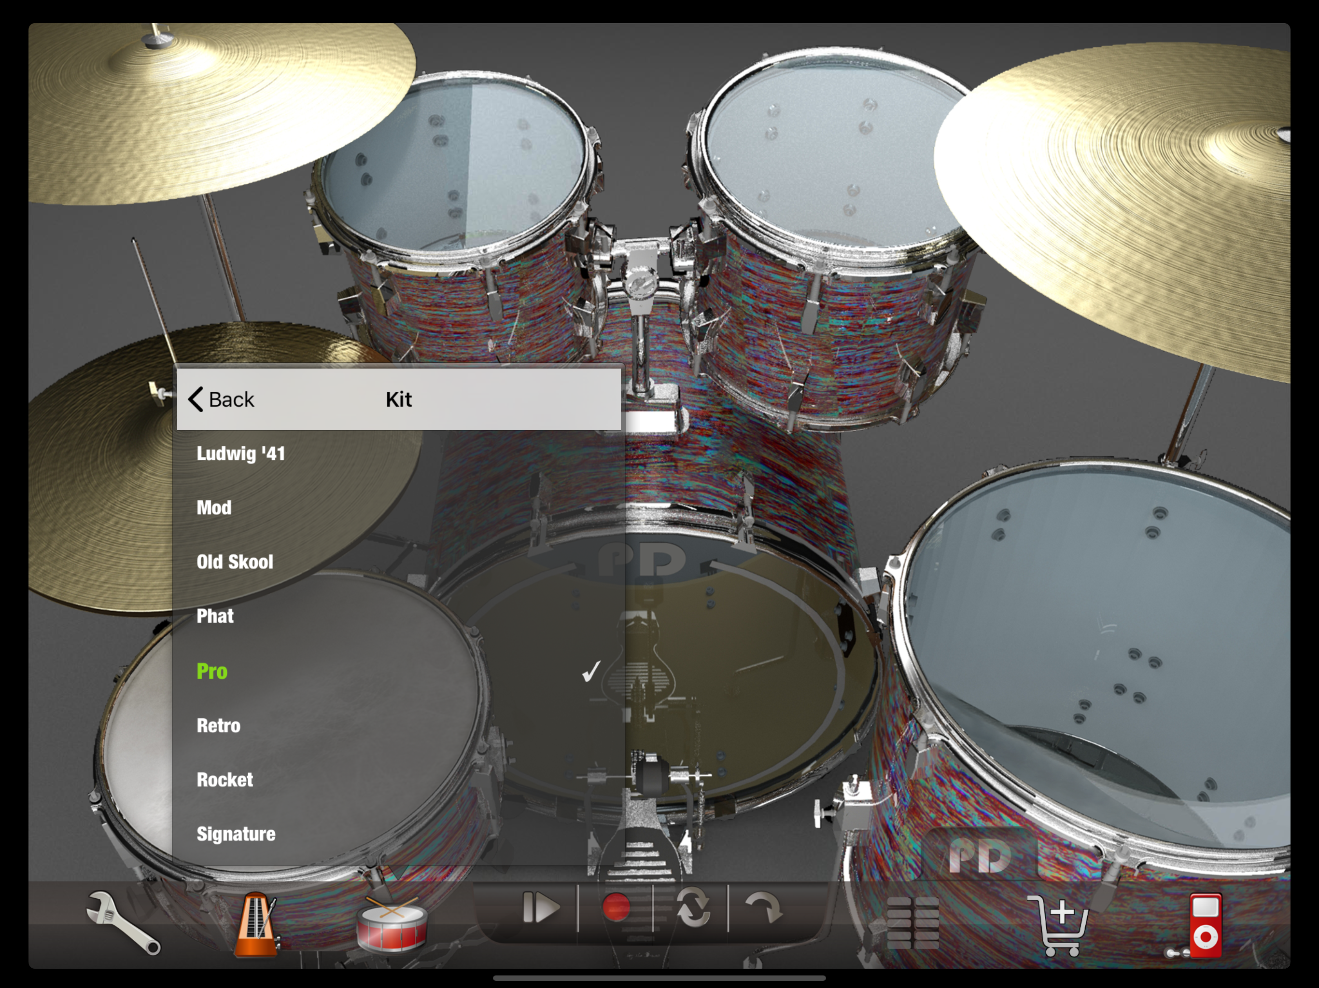Select the Old Skool kit

235,562
